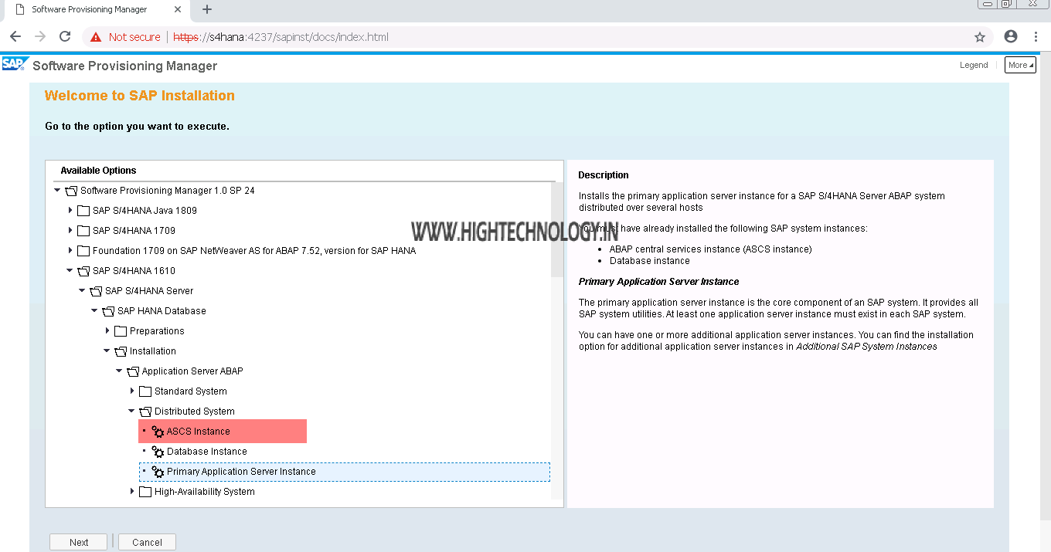Go back with the browser back arrow
This screenshot has height=552, width=1051.
click(x=15, y=37)
